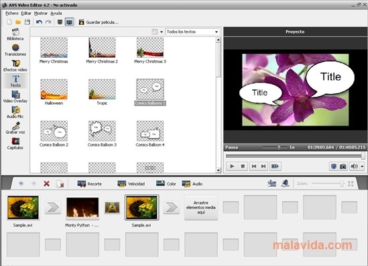Select the Texto panel
368x266 pixels.
pos(15,81)
